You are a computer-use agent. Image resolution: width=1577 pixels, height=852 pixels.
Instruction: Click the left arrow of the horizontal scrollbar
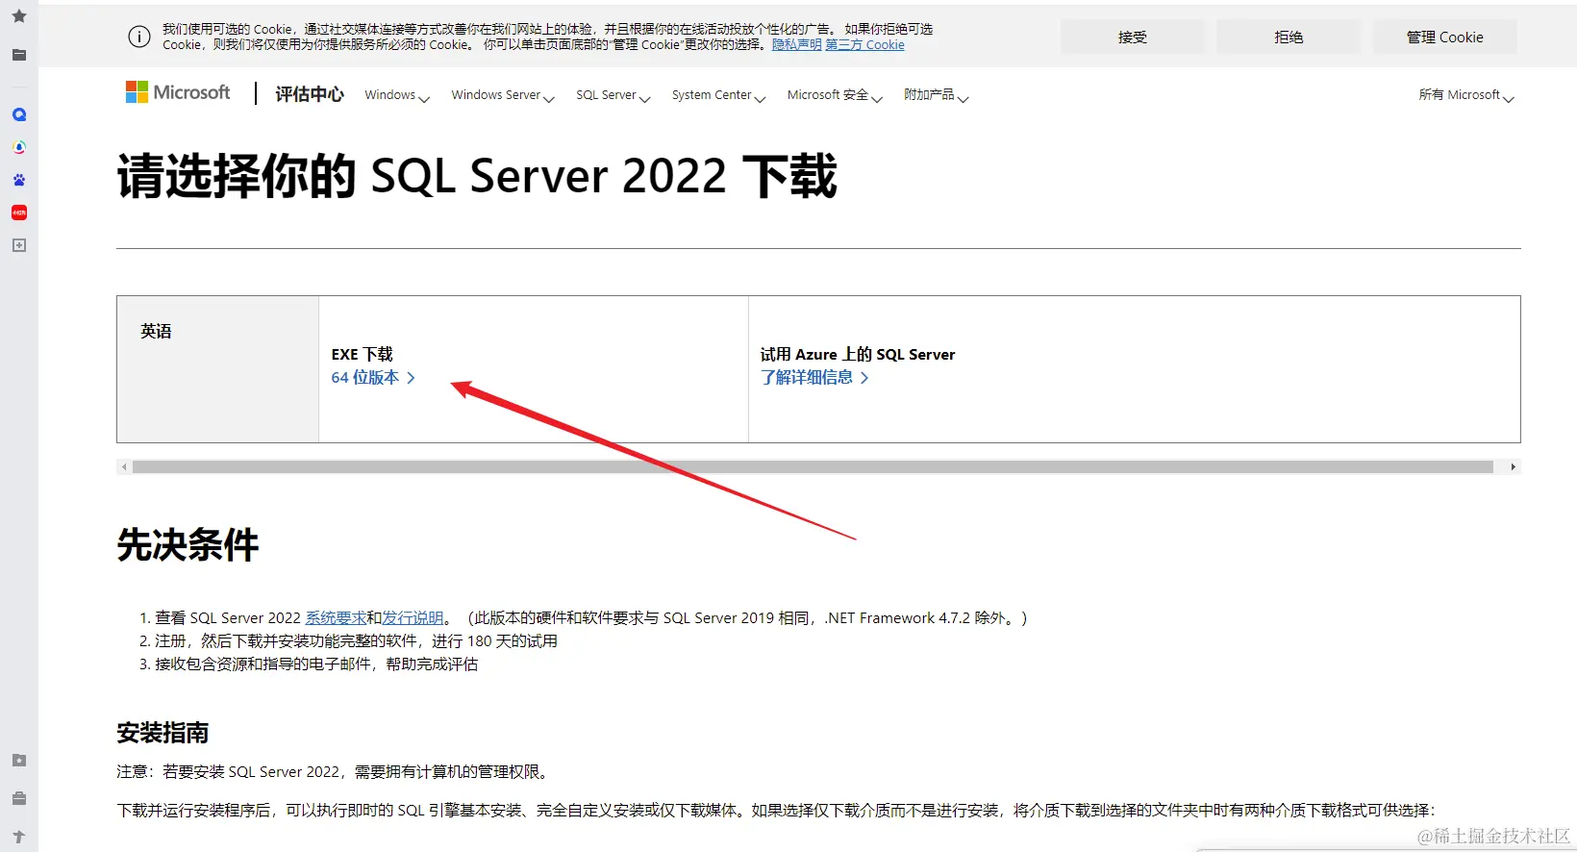124,467
